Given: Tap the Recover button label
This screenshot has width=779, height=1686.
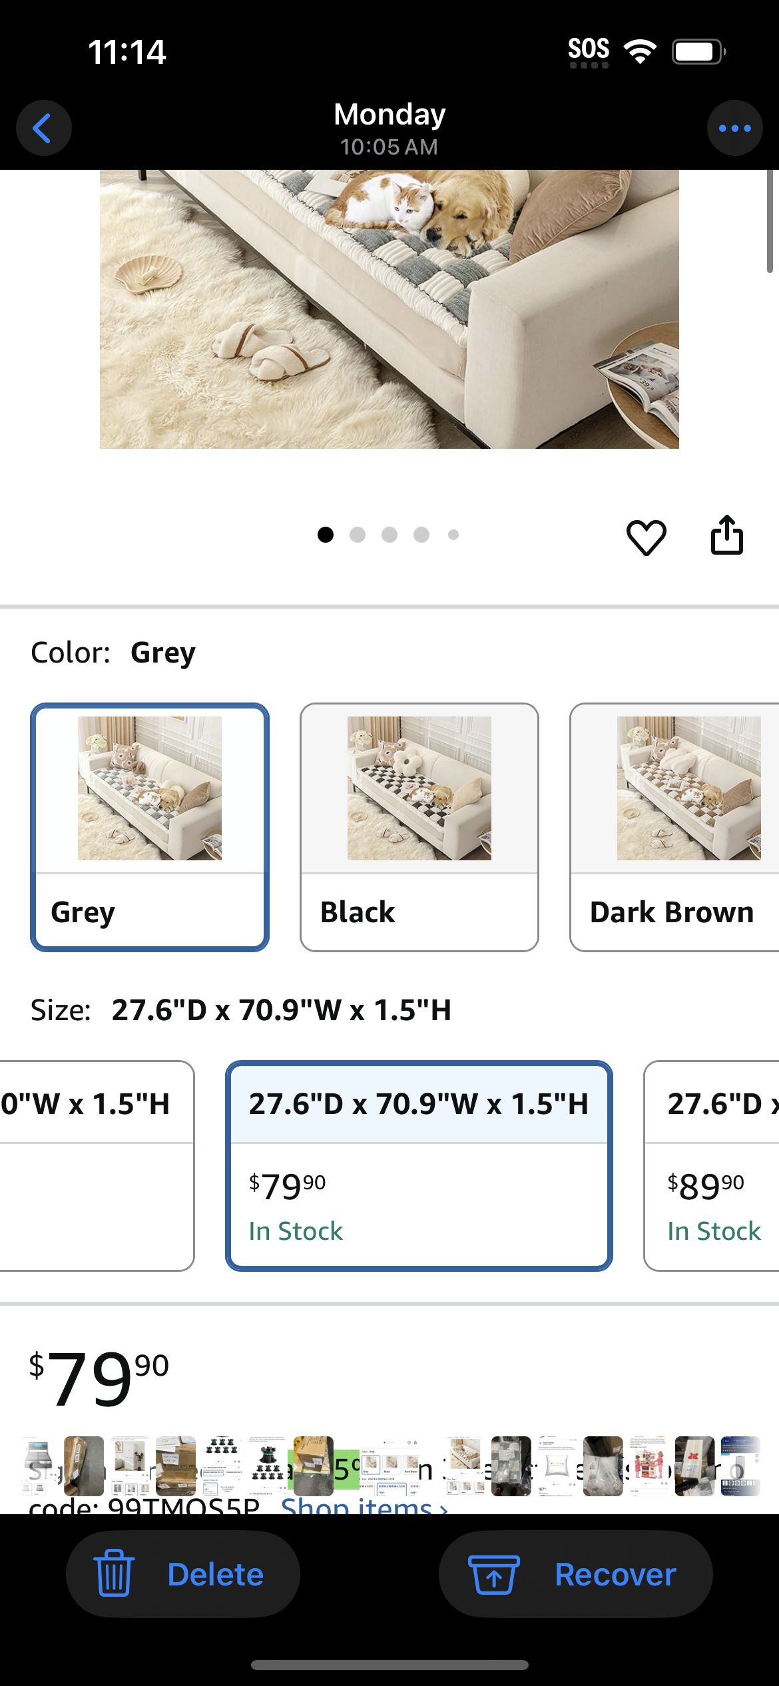Looking at the screenshot, I should click(x=615, y=1574).
